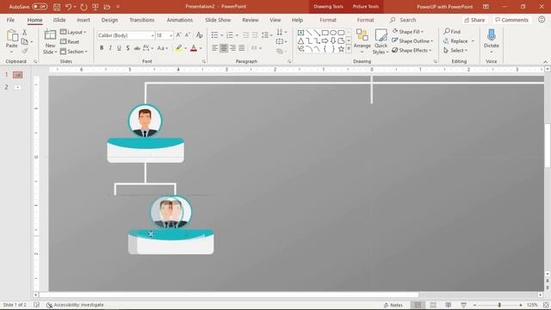The image size is (551, 310).
Task: Apply the yellow text highlight color
Action: [179, 48]
